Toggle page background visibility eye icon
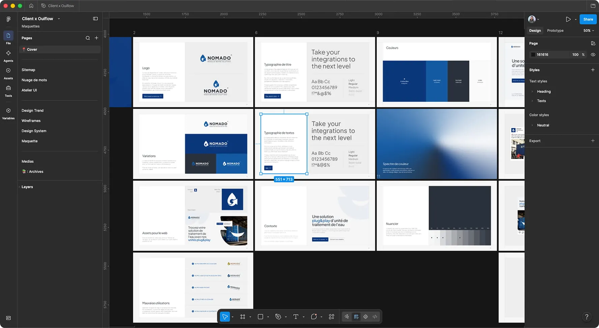The height and width of the screenshot is (328, 599). coord(593,55)
